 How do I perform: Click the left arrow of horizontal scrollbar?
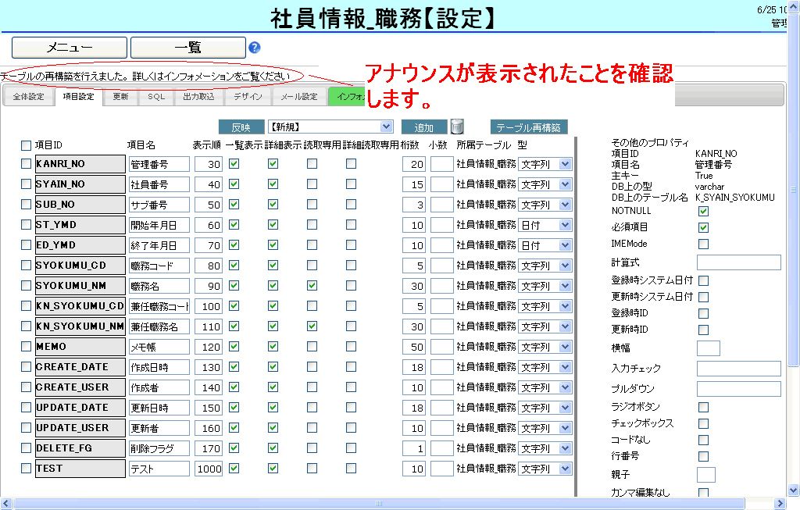click(6, 504)
